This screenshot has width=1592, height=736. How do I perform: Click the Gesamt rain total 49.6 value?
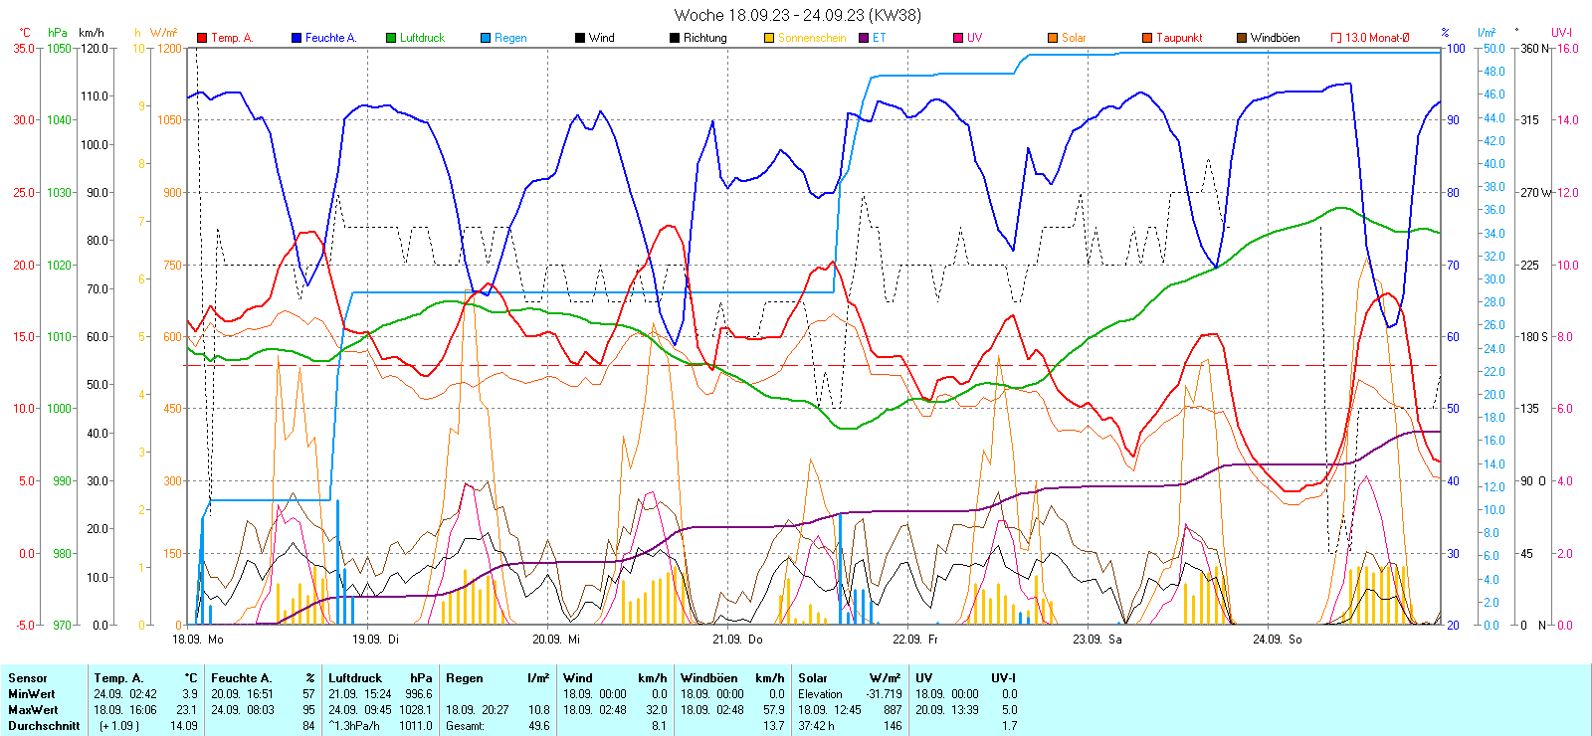538,726
